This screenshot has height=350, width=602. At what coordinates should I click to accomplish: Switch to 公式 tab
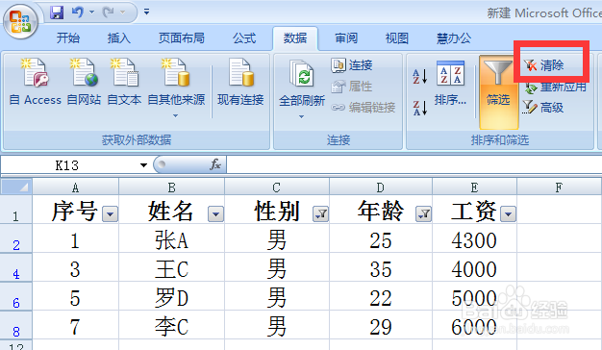(244, 38)
